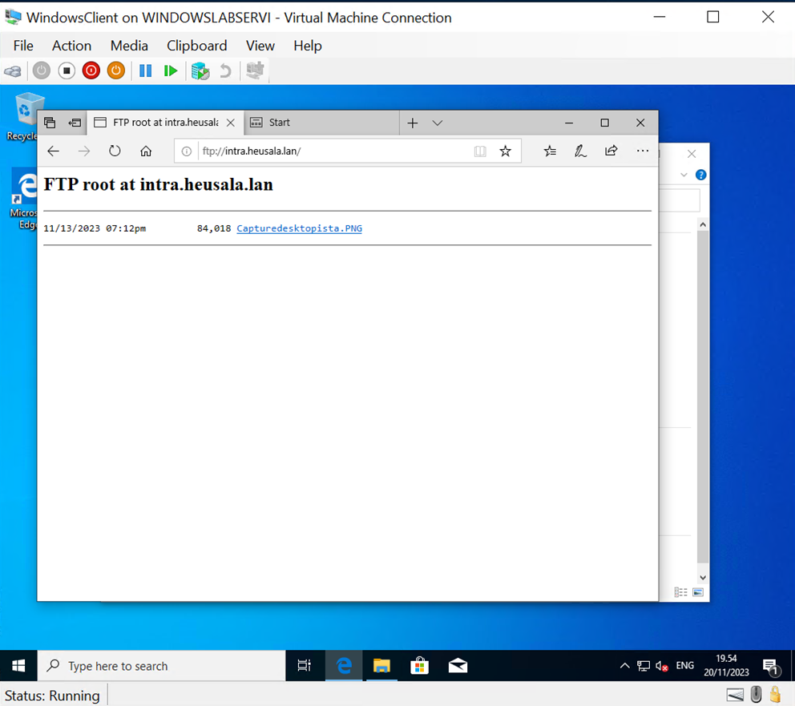795x706 pixels.
Task: Open the Hub with the favorites list icon
Action: (550, 151)
